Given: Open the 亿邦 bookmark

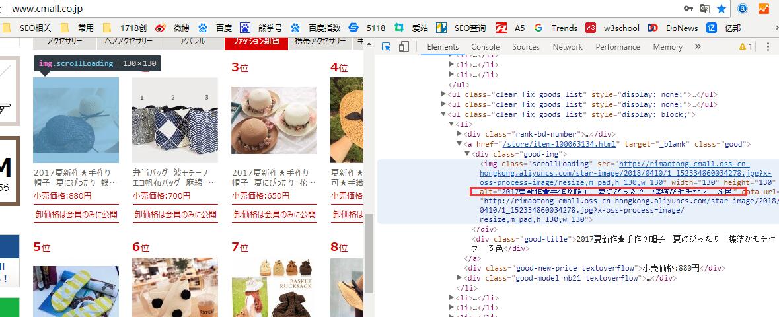Looking at the screenshot, I should click(x=724, y=28).
